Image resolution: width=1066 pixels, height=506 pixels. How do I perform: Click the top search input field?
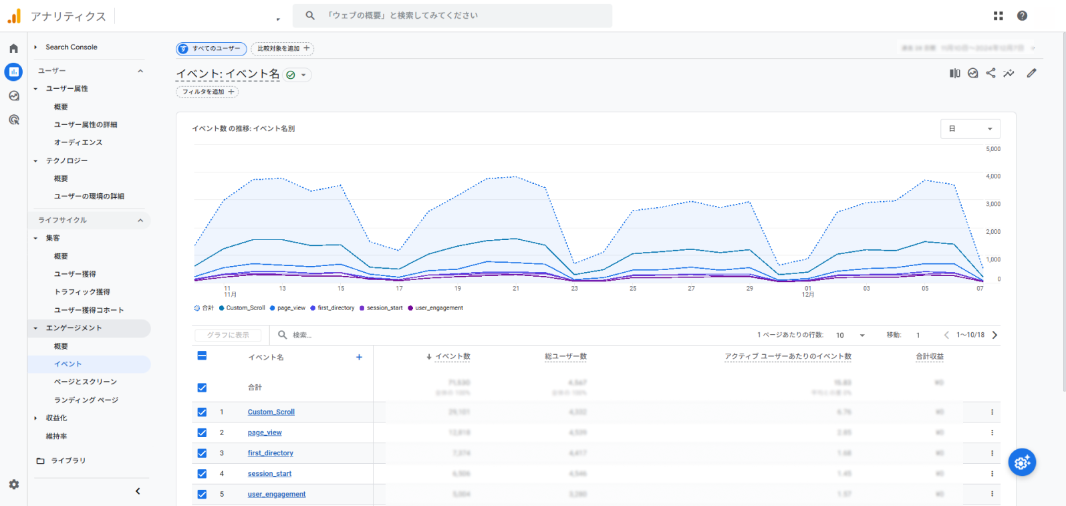452,15
